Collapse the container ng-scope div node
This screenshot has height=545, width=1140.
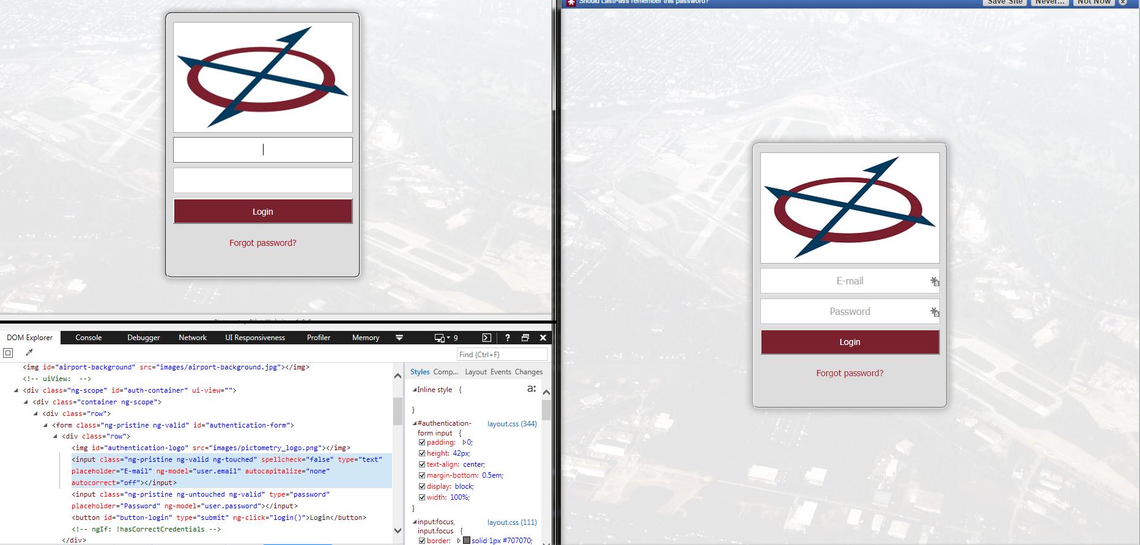click(x=26, y=402)
